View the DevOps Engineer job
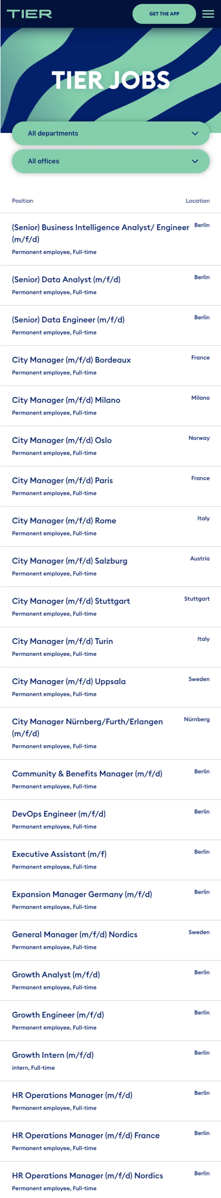Screen dimensions: 221x1198 coord(58,814)
